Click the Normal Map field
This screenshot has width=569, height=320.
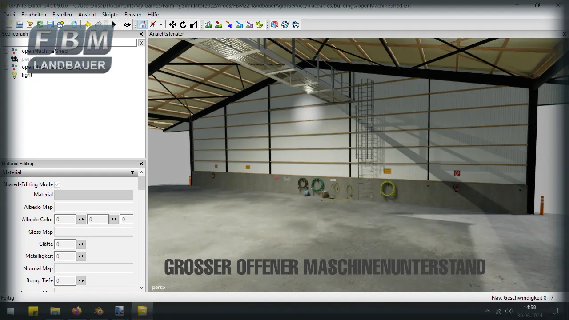(94, 268)
